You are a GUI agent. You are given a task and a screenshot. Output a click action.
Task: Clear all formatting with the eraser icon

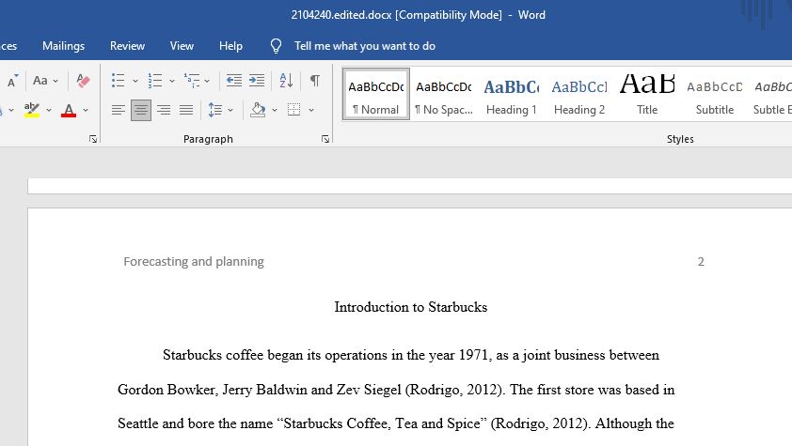[x=83, y=80]
